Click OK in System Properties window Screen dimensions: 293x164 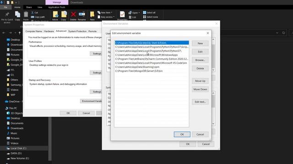[68, 113]
